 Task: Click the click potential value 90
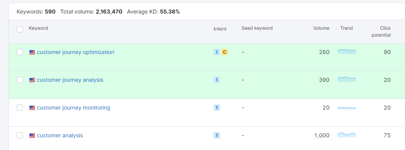pyautogui.click(x=387, y=52)
